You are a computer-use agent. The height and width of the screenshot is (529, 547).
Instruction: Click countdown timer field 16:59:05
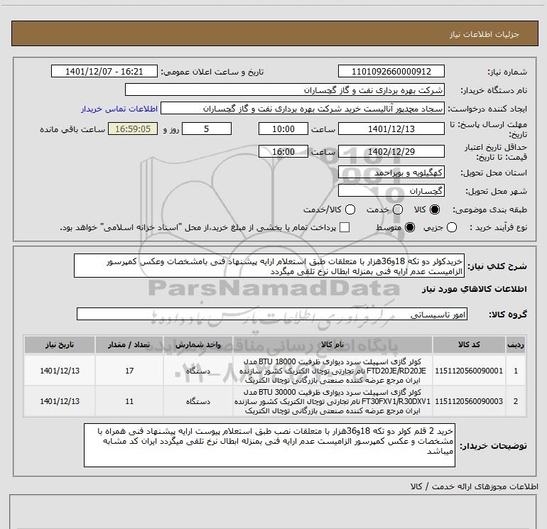coord(133,129)
